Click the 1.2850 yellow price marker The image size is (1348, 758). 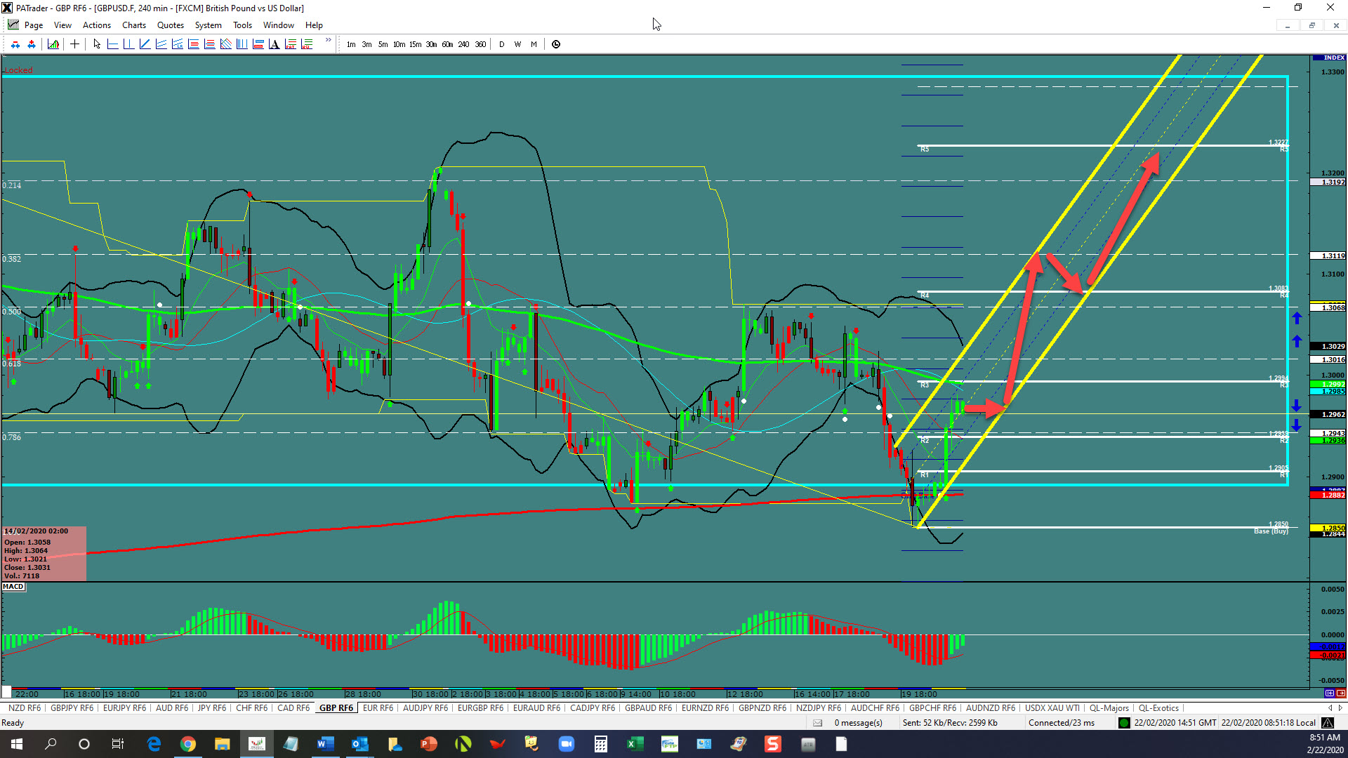pyautogui.click(x=1328, y=528)
